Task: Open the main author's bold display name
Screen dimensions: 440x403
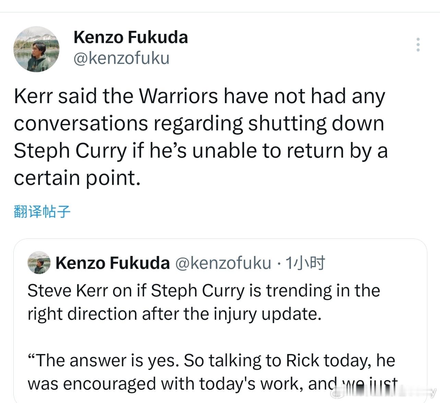Action: 131,37
